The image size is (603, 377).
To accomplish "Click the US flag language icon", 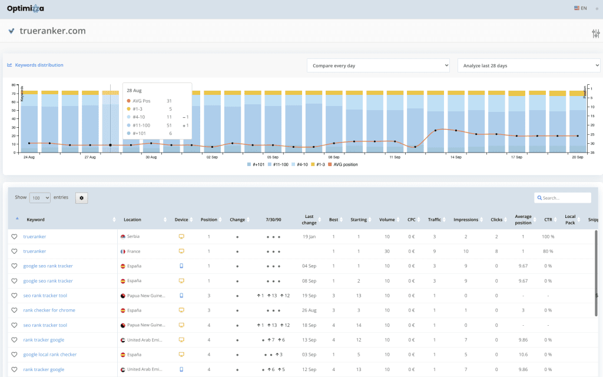I will click(577, 8).
